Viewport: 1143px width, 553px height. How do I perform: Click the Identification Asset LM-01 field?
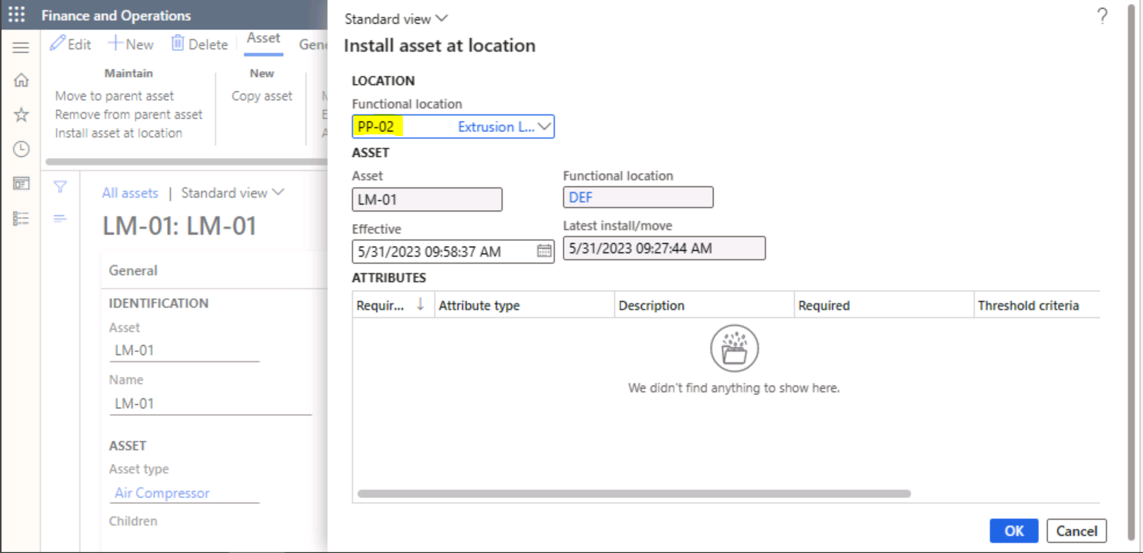point(184,350)
